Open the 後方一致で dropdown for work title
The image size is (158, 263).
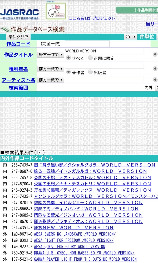[51, 54]
